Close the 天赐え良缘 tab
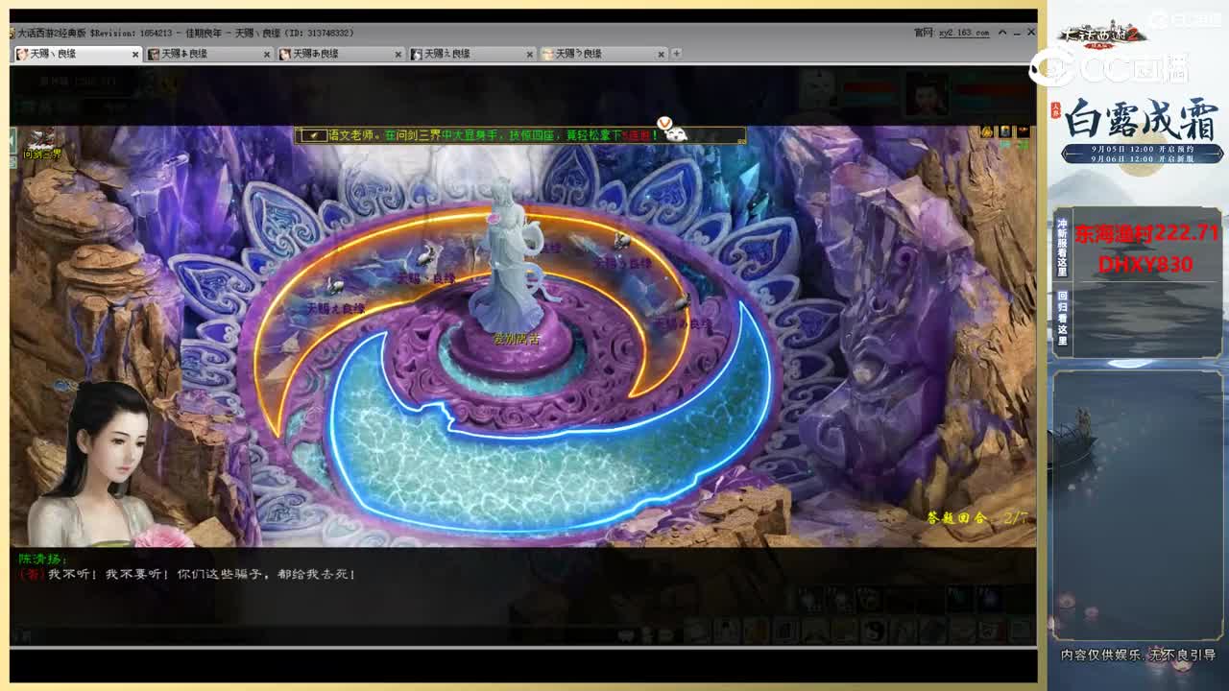Viewport: 1229px width, 691px height. [x=529, y=55]
